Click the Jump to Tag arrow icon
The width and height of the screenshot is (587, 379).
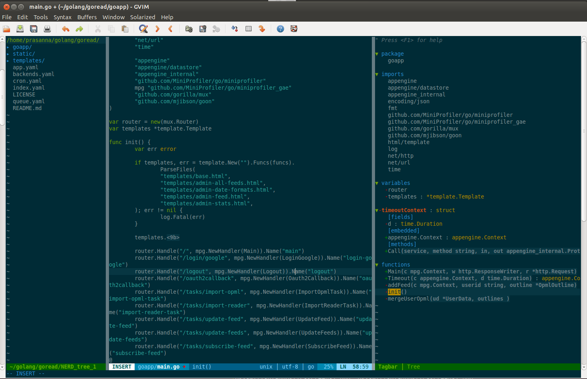point(262,29)
